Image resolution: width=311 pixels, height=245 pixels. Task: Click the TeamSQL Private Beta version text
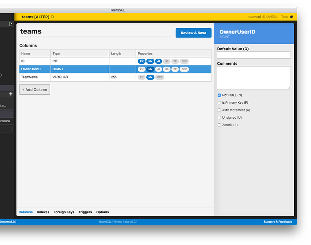[x=118, y=222]
